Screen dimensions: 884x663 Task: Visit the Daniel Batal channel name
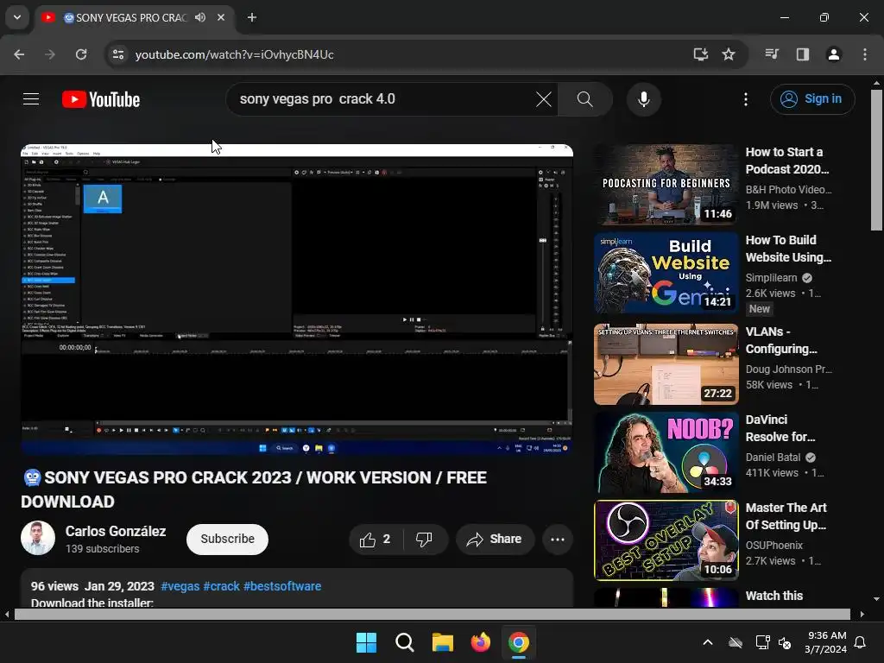773,457
